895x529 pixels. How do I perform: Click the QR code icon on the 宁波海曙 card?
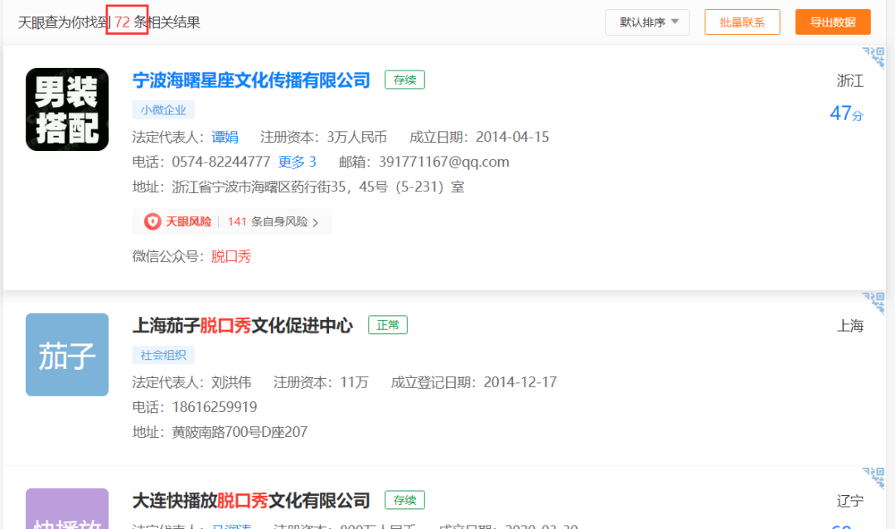873,57
